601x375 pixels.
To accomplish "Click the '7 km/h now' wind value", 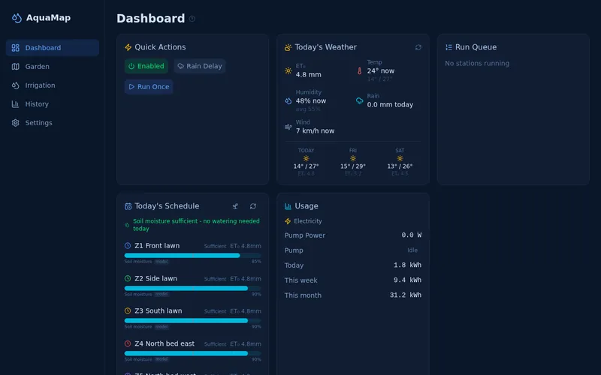I will pyautogui.click(x=315, y=130).
